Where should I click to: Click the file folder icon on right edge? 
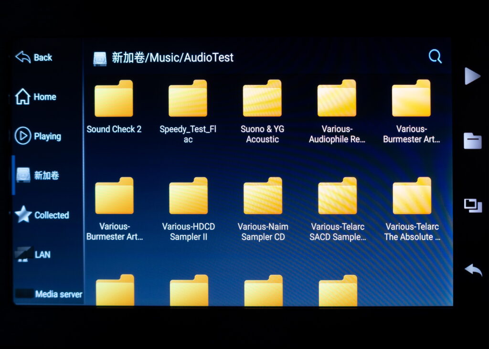[472, 141]
